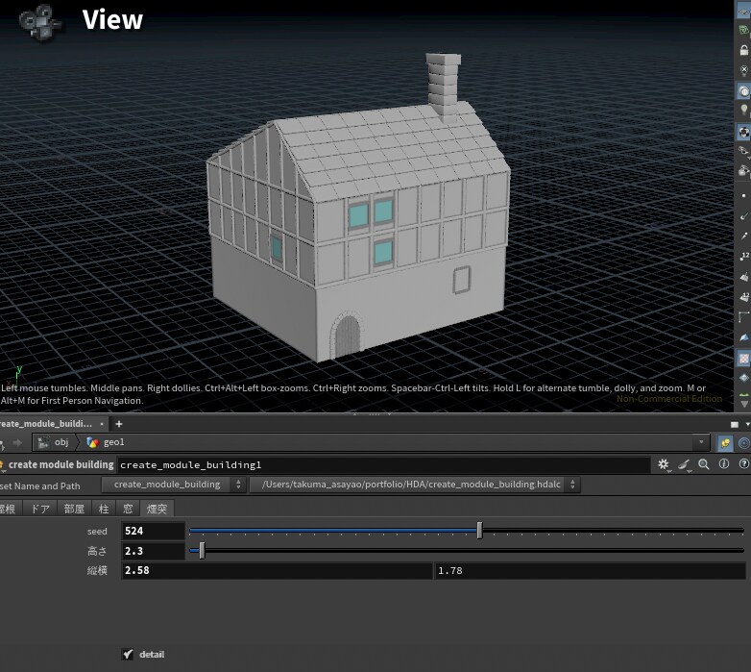This screenshot has height=672, width=751.
Task: Close the create_module_building pane tab
Action: coord(102,424)
